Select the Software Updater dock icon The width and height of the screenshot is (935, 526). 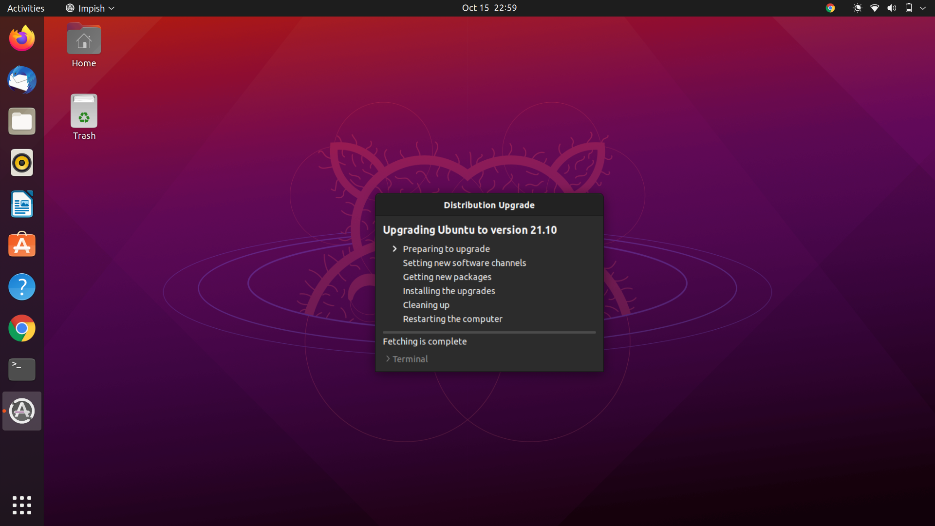pyautogui.click(x=22, y=411)
